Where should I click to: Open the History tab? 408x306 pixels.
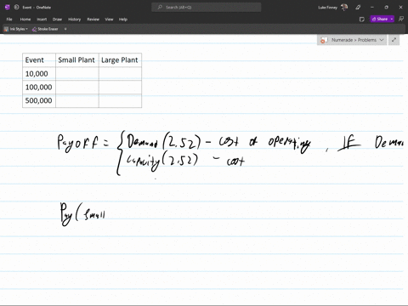tap(75, 20)
